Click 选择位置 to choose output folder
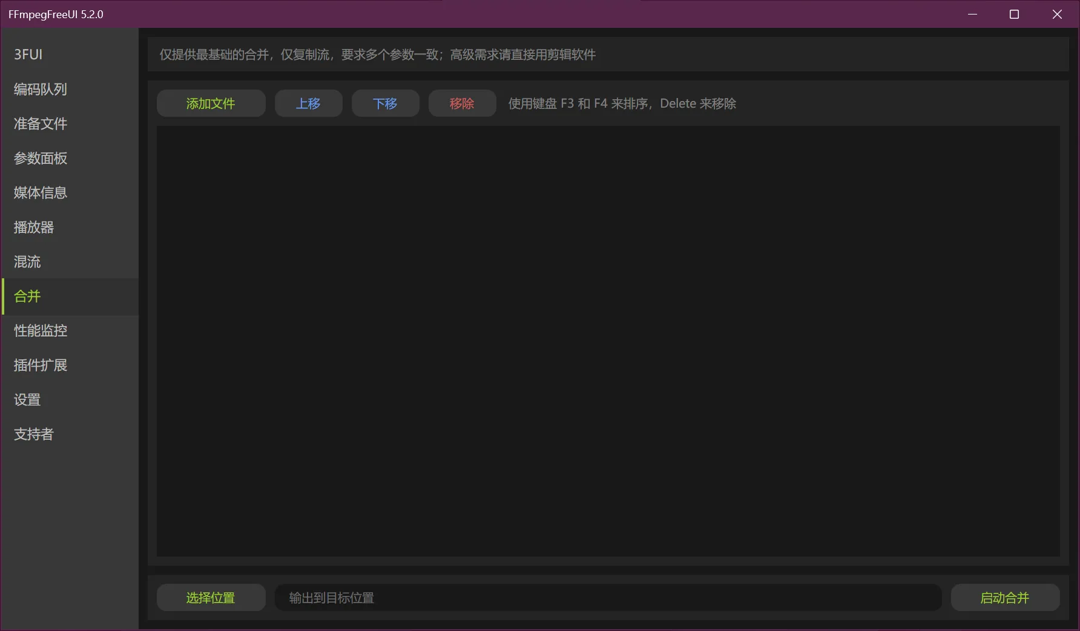The width and height of the screenshot is (1080, 631). tap(211, 598)
